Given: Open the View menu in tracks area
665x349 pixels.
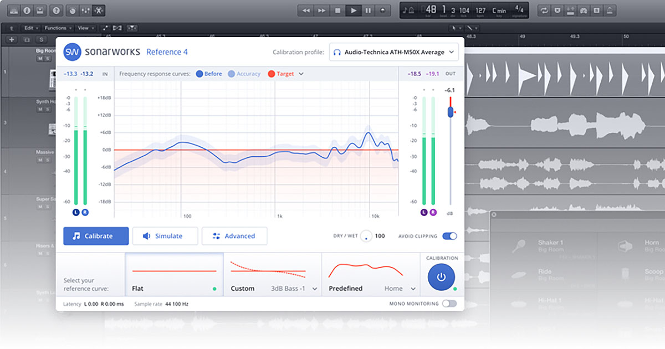Looking at the screenshot, I should coord(85,28).
